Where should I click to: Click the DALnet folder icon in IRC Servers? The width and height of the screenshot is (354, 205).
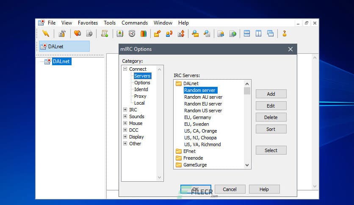point(179,83)
